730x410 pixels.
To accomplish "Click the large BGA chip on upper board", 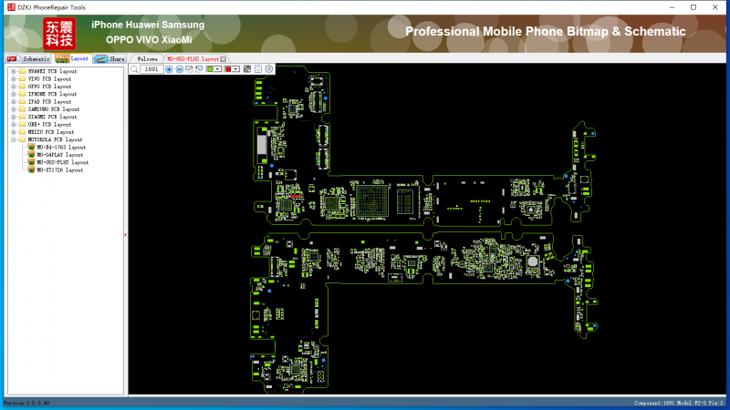I will click(371, 200).
